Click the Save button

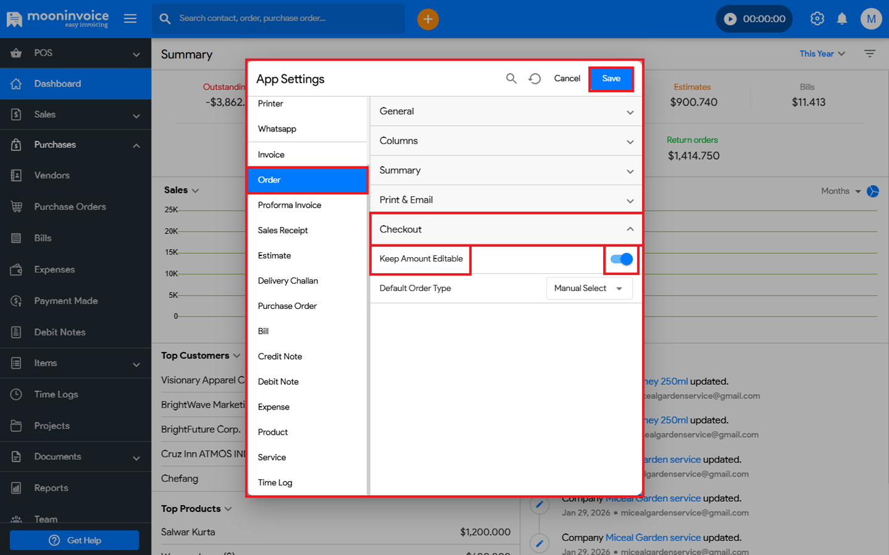(x=611, y=79)
